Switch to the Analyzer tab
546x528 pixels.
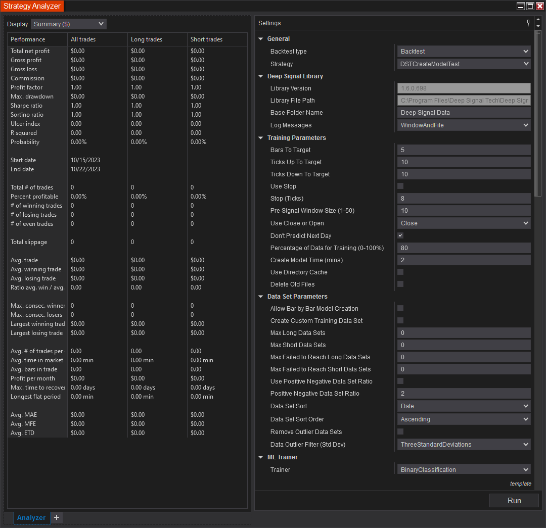click(x=31, y=517)
